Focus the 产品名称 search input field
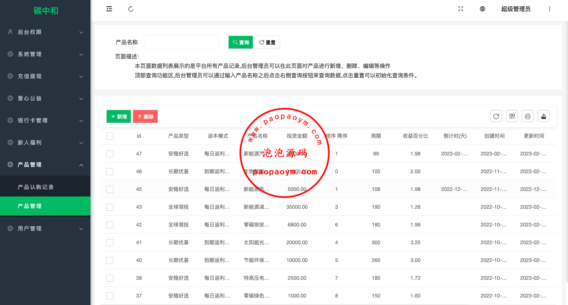568x305 pixels. click(181, 42)
